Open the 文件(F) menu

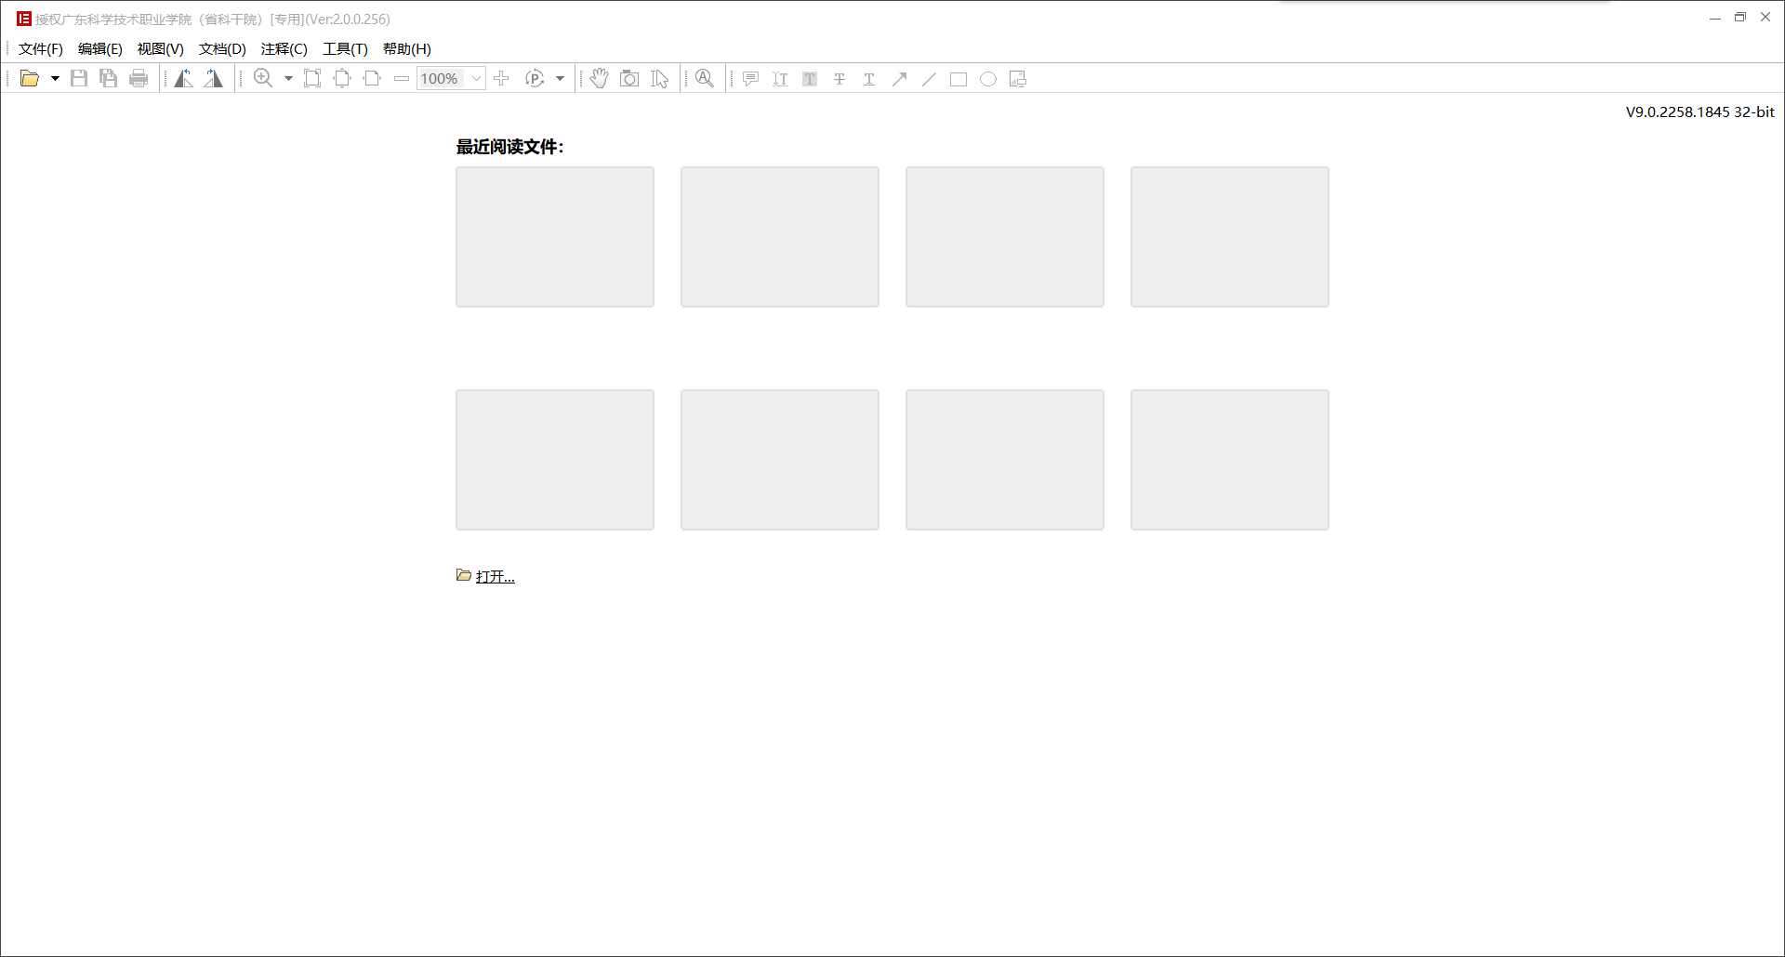point(41,49)
